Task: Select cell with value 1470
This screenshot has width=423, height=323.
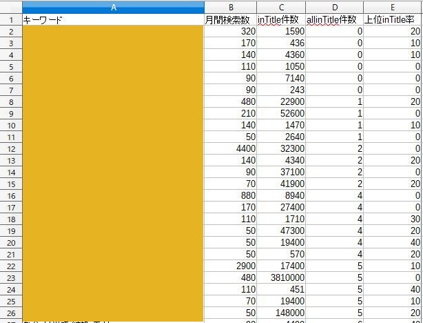Action: pos(281,125)
